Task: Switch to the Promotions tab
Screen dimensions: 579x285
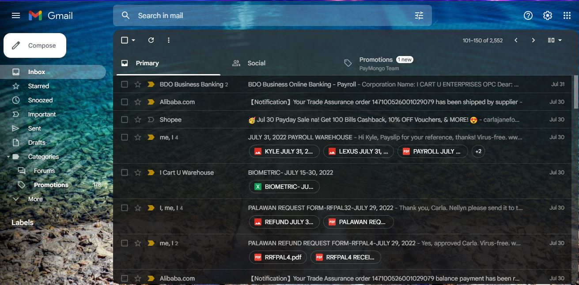Action: pyautogui.click(x=391, y=63)
